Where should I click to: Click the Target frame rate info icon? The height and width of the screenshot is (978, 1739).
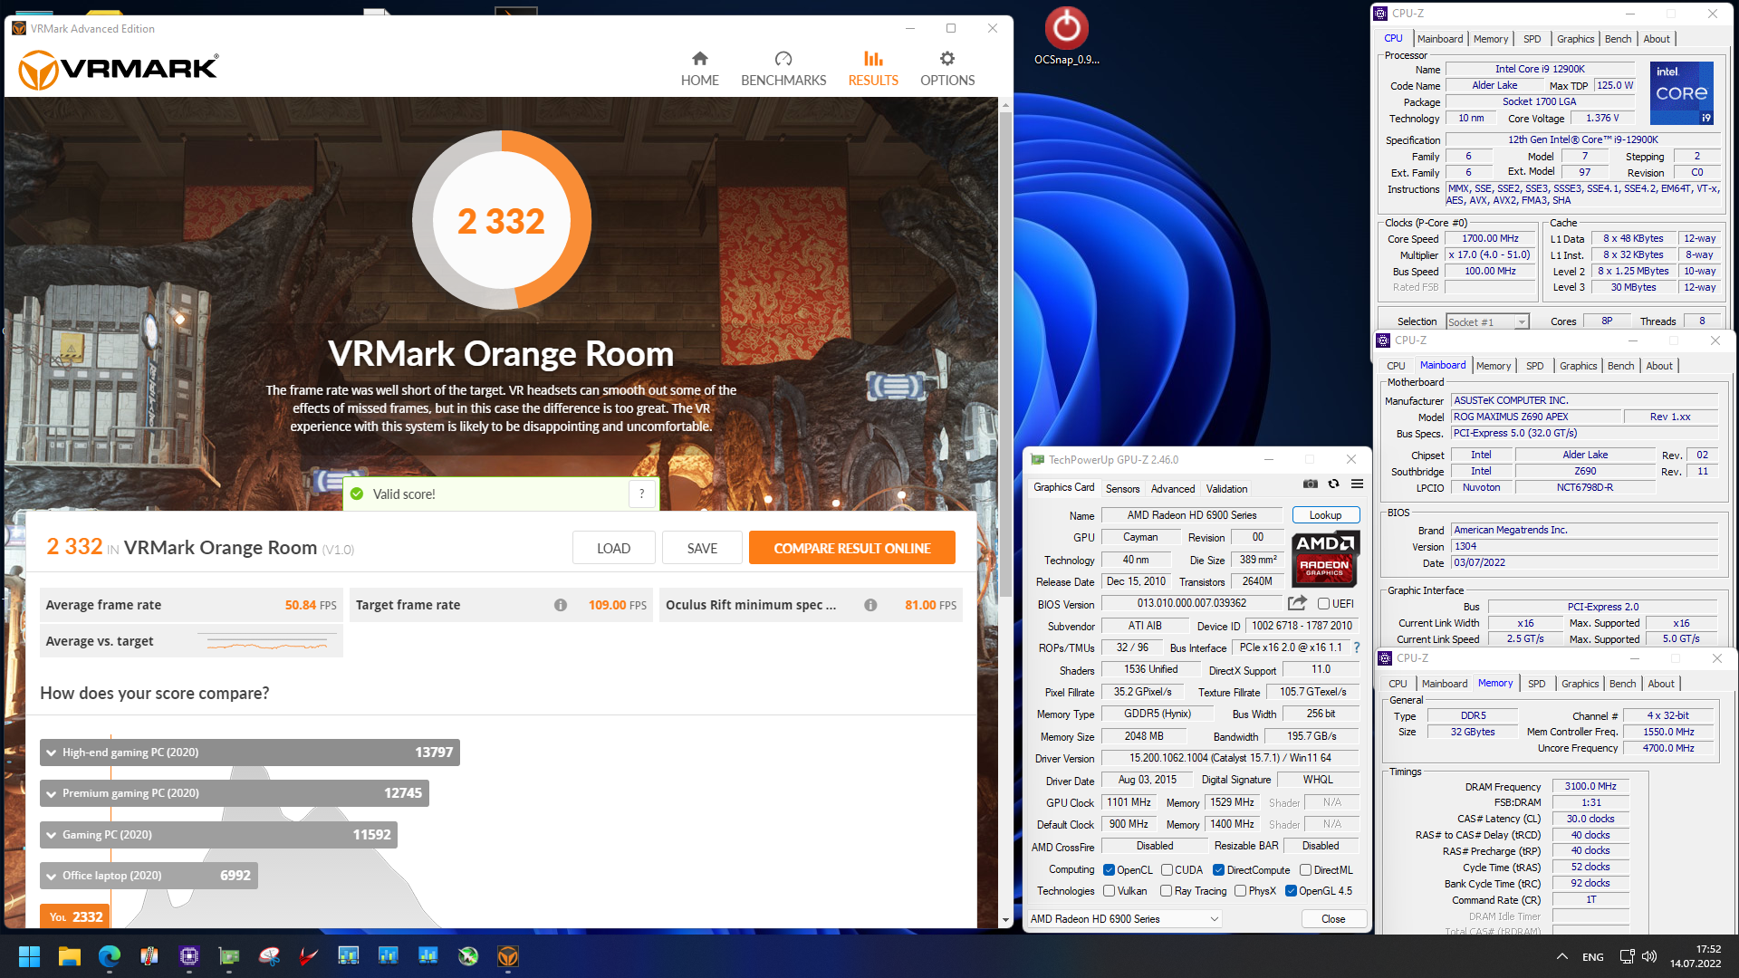561,605
